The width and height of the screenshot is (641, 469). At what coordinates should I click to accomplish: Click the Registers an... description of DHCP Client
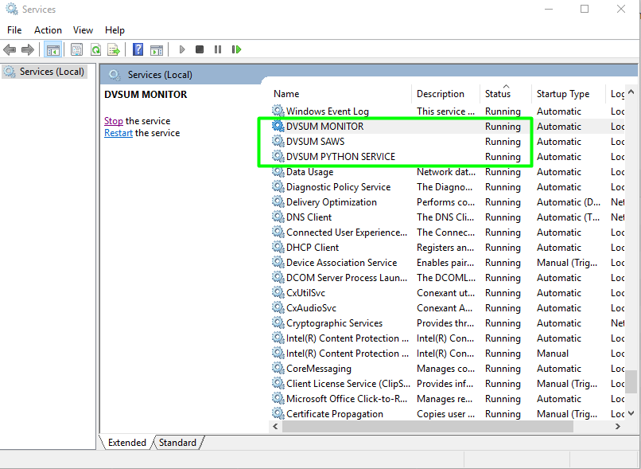(x=445, y=247)
